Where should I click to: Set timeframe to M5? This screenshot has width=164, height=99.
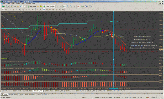40,9
